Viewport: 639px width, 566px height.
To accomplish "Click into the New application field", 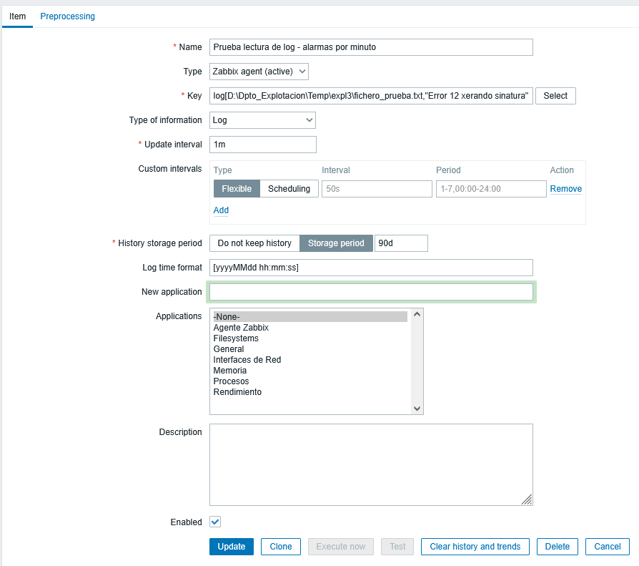I will (x=371, y=292).
